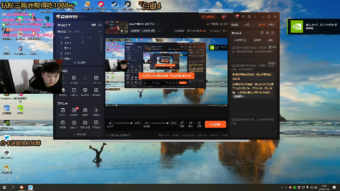This screenshot has height=191, width=340.
Task: Open the scene mode dropdown in left panel
Action: 64,25
